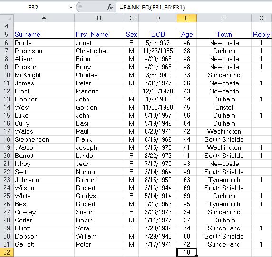The width and height of the screenshot is (272, 257).
Task: Select the Bristol town cell
Action: tap(224, 107)
